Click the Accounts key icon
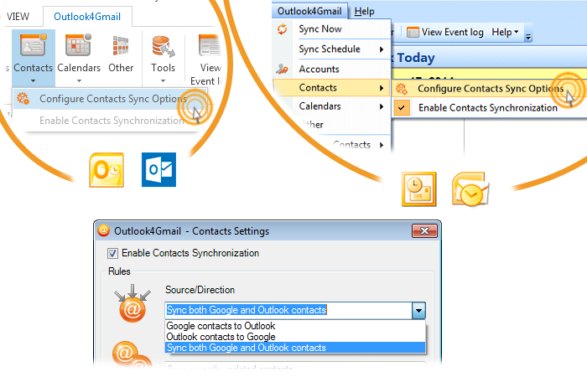 pyautogui.click(x=282, y=69)
